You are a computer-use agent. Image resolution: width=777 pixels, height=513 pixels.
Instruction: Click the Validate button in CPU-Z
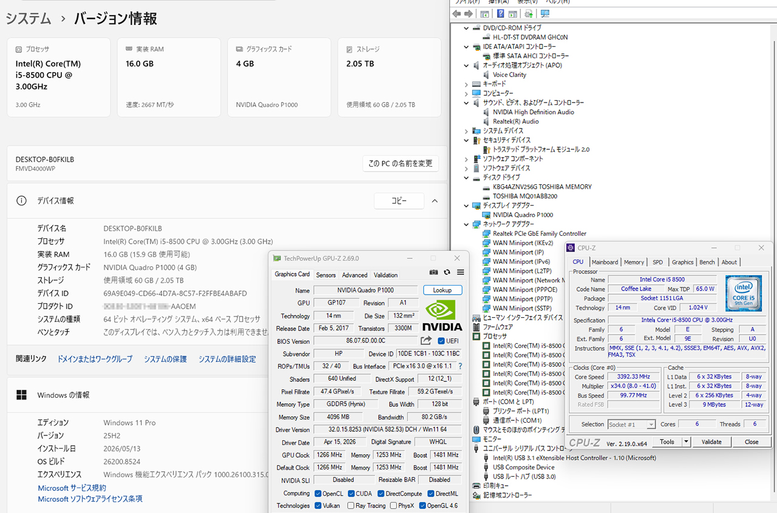pyautogui.click(x=711, y=442)
